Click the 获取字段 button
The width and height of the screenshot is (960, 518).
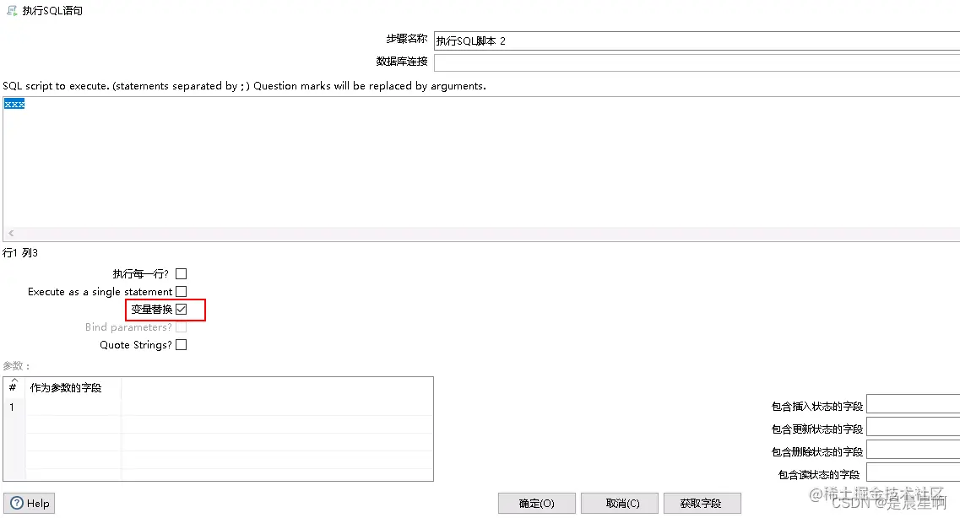(702, 503)
